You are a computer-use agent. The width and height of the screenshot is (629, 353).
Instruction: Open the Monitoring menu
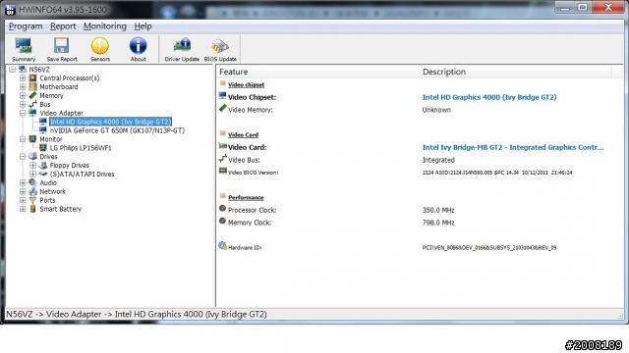(105, 26)
